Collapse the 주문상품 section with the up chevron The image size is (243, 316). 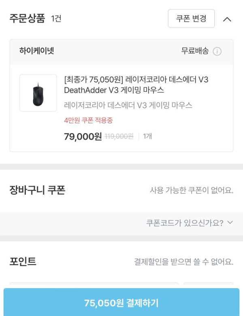pyautogui.click(x=227, y=19)
